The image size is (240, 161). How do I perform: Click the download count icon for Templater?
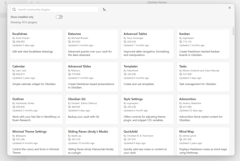click(125, 74)
